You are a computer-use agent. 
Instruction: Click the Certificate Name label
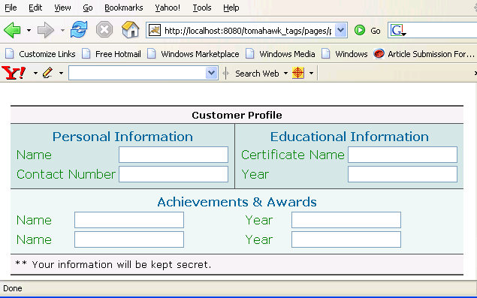[x=293, y=155]
